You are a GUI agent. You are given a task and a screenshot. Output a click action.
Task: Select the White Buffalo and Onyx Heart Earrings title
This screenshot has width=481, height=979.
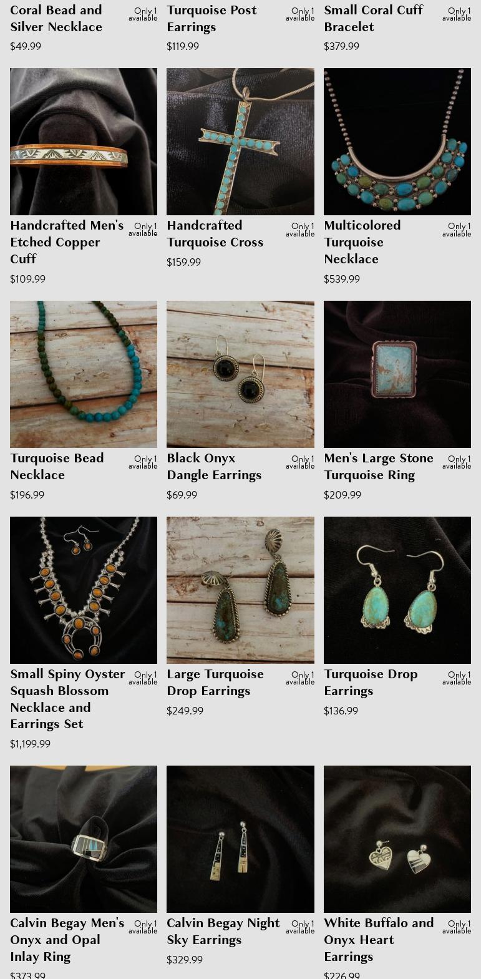coord(379,940)
